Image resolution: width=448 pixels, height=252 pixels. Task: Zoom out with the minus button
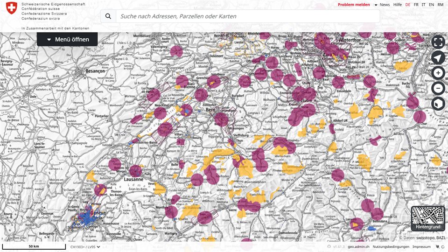(438, 88)
